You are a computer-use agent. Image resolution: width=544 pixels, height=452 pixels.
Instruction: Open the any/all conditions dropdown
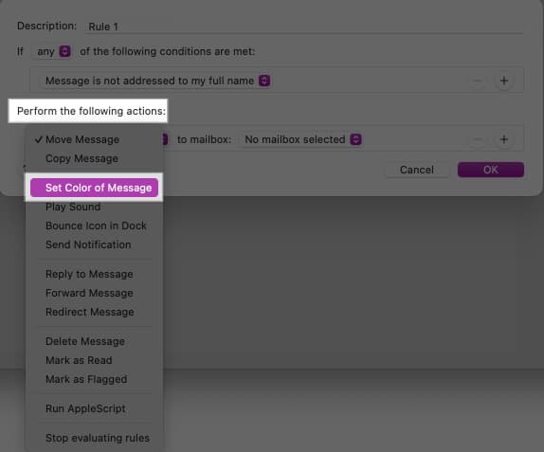coord(52,51)
